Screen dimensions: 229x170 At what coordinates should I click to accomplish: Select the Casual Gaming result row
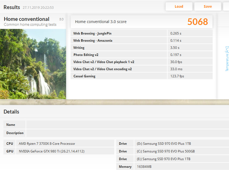141,76
